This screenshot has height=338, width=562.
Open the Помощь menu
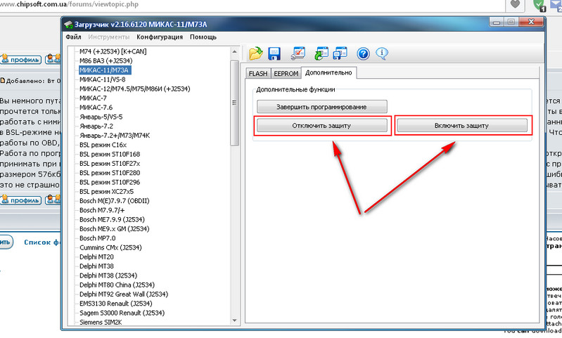pyautogui.click(x=203, y=37)
